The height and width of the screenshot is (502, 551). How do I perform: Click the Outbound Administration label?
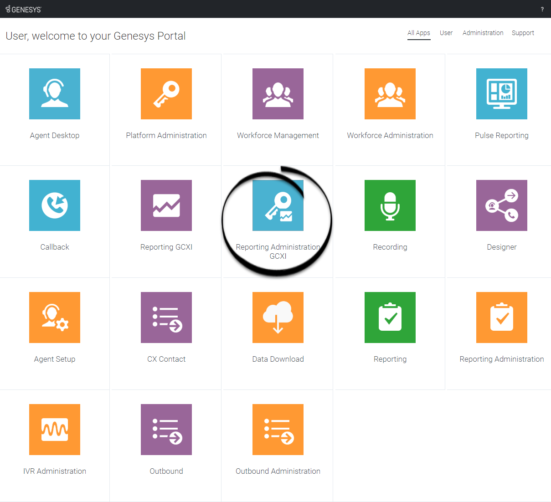click(278, 471)
